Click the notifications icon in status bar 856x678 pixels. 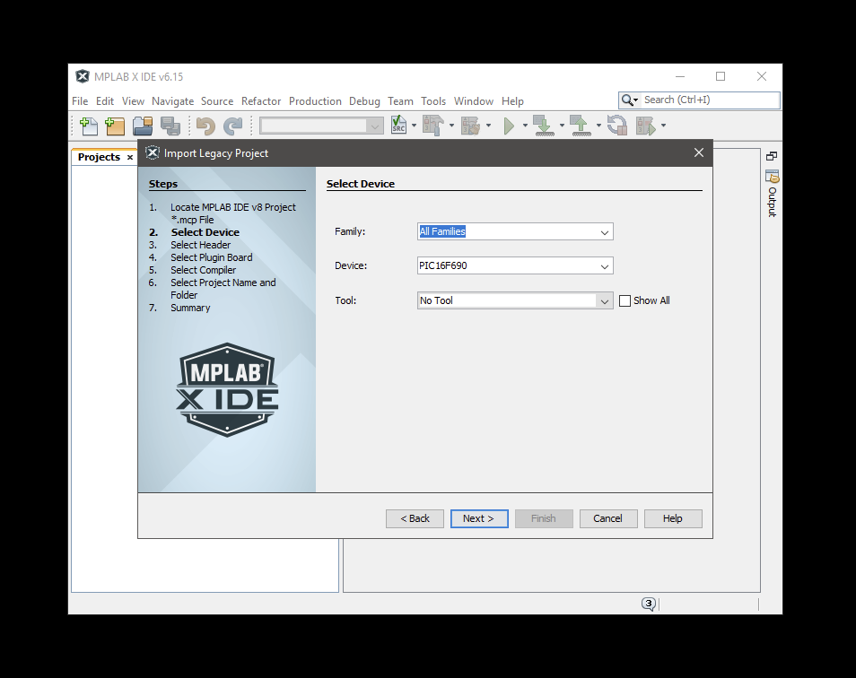[649, 604]
